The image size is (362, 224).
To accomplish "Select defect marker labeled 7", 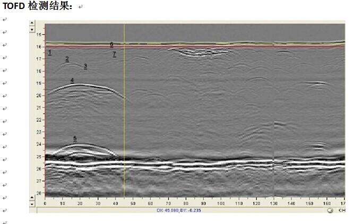I will coord(114,54).
